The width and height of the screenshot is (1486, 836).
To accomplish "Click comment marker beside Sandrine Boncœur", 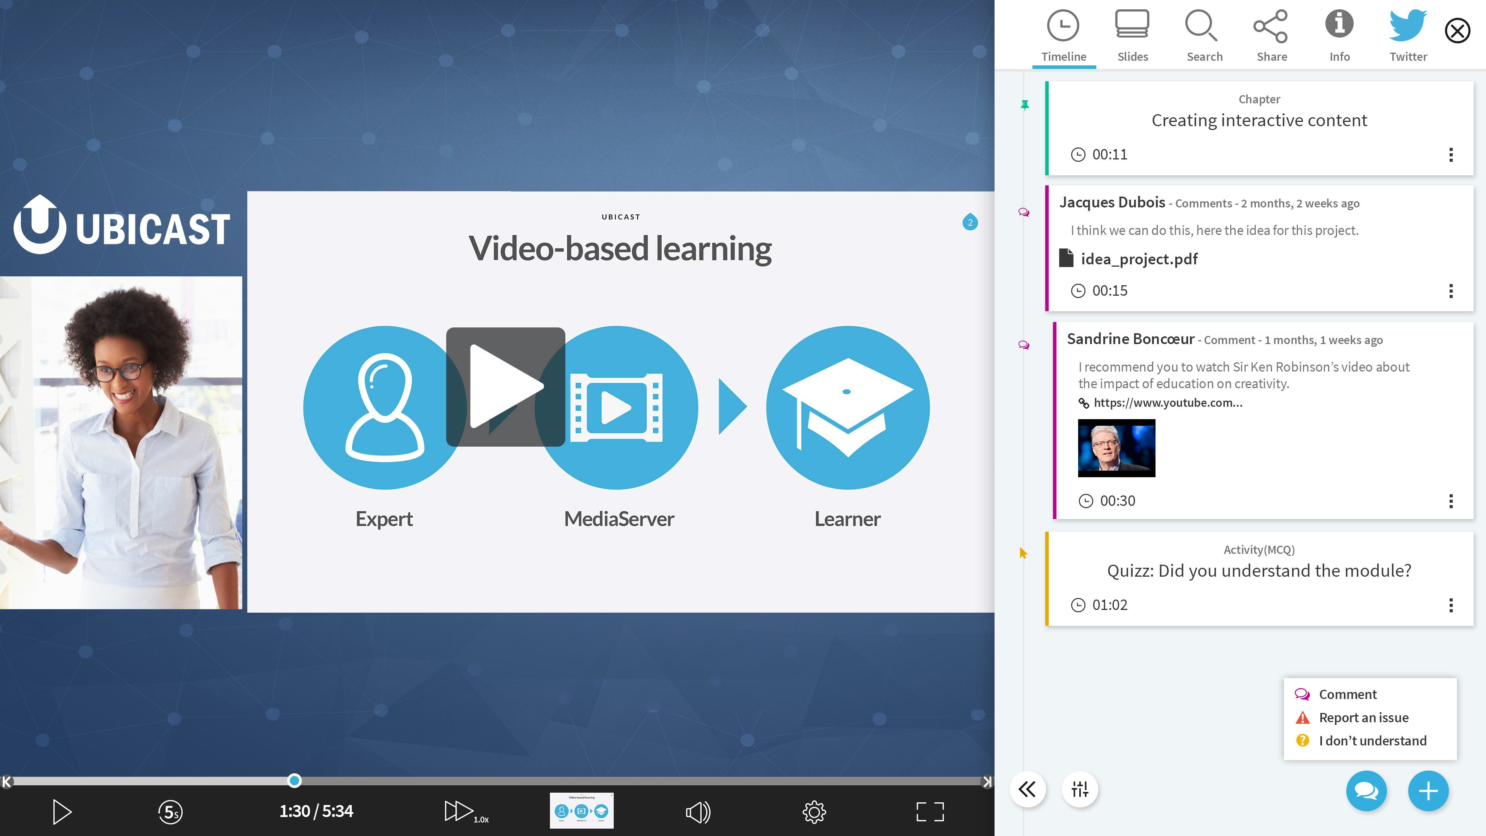I will [1023, 345].
